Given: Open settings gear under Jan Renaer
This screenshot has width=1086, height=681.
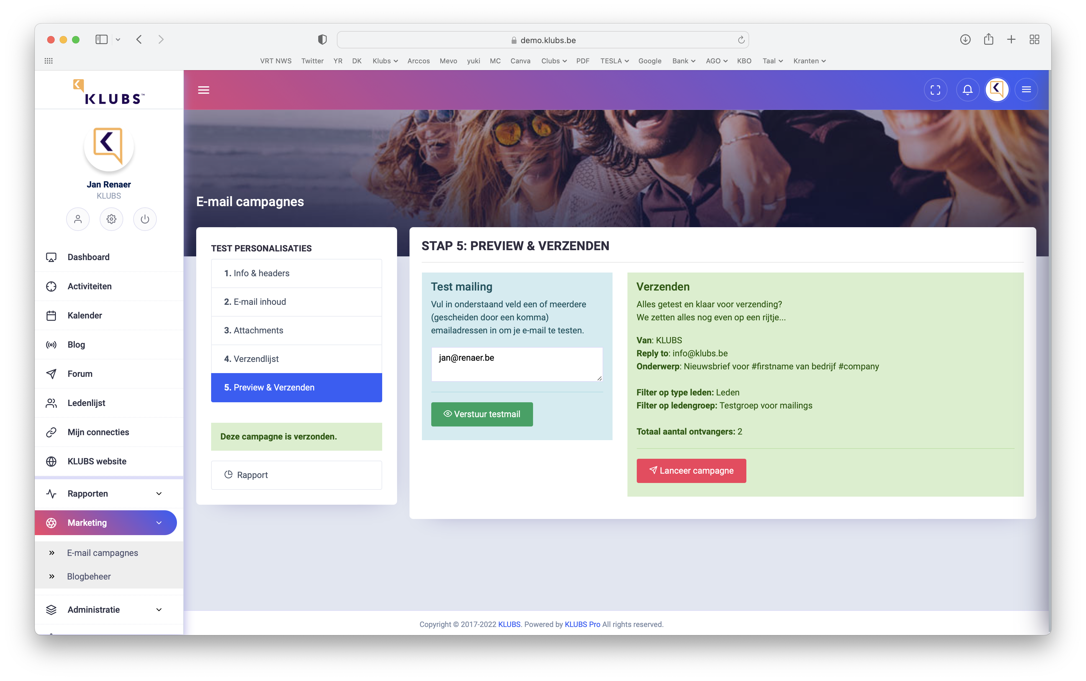Looking at the screenshot, I should coord(111,219).
